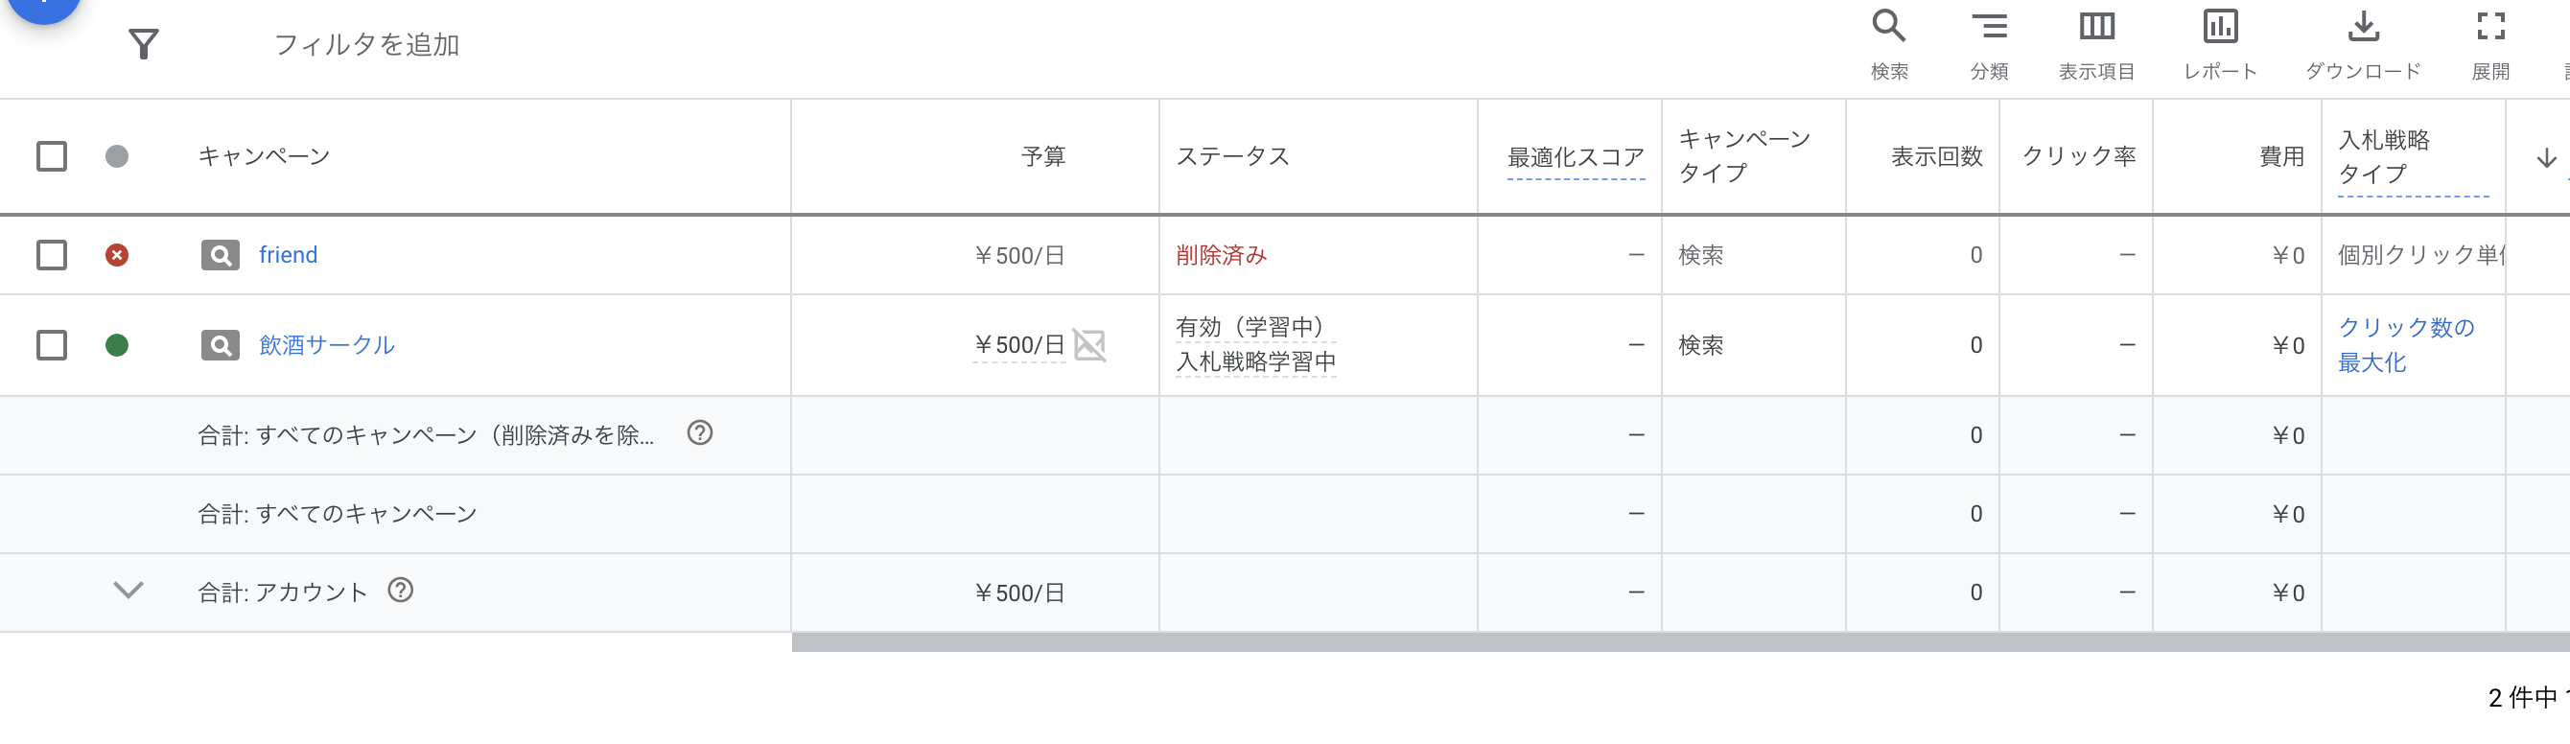Check the 飲酒サークル campaign checkbox
Screen dimensions: 2570x744
pos(52,345)
